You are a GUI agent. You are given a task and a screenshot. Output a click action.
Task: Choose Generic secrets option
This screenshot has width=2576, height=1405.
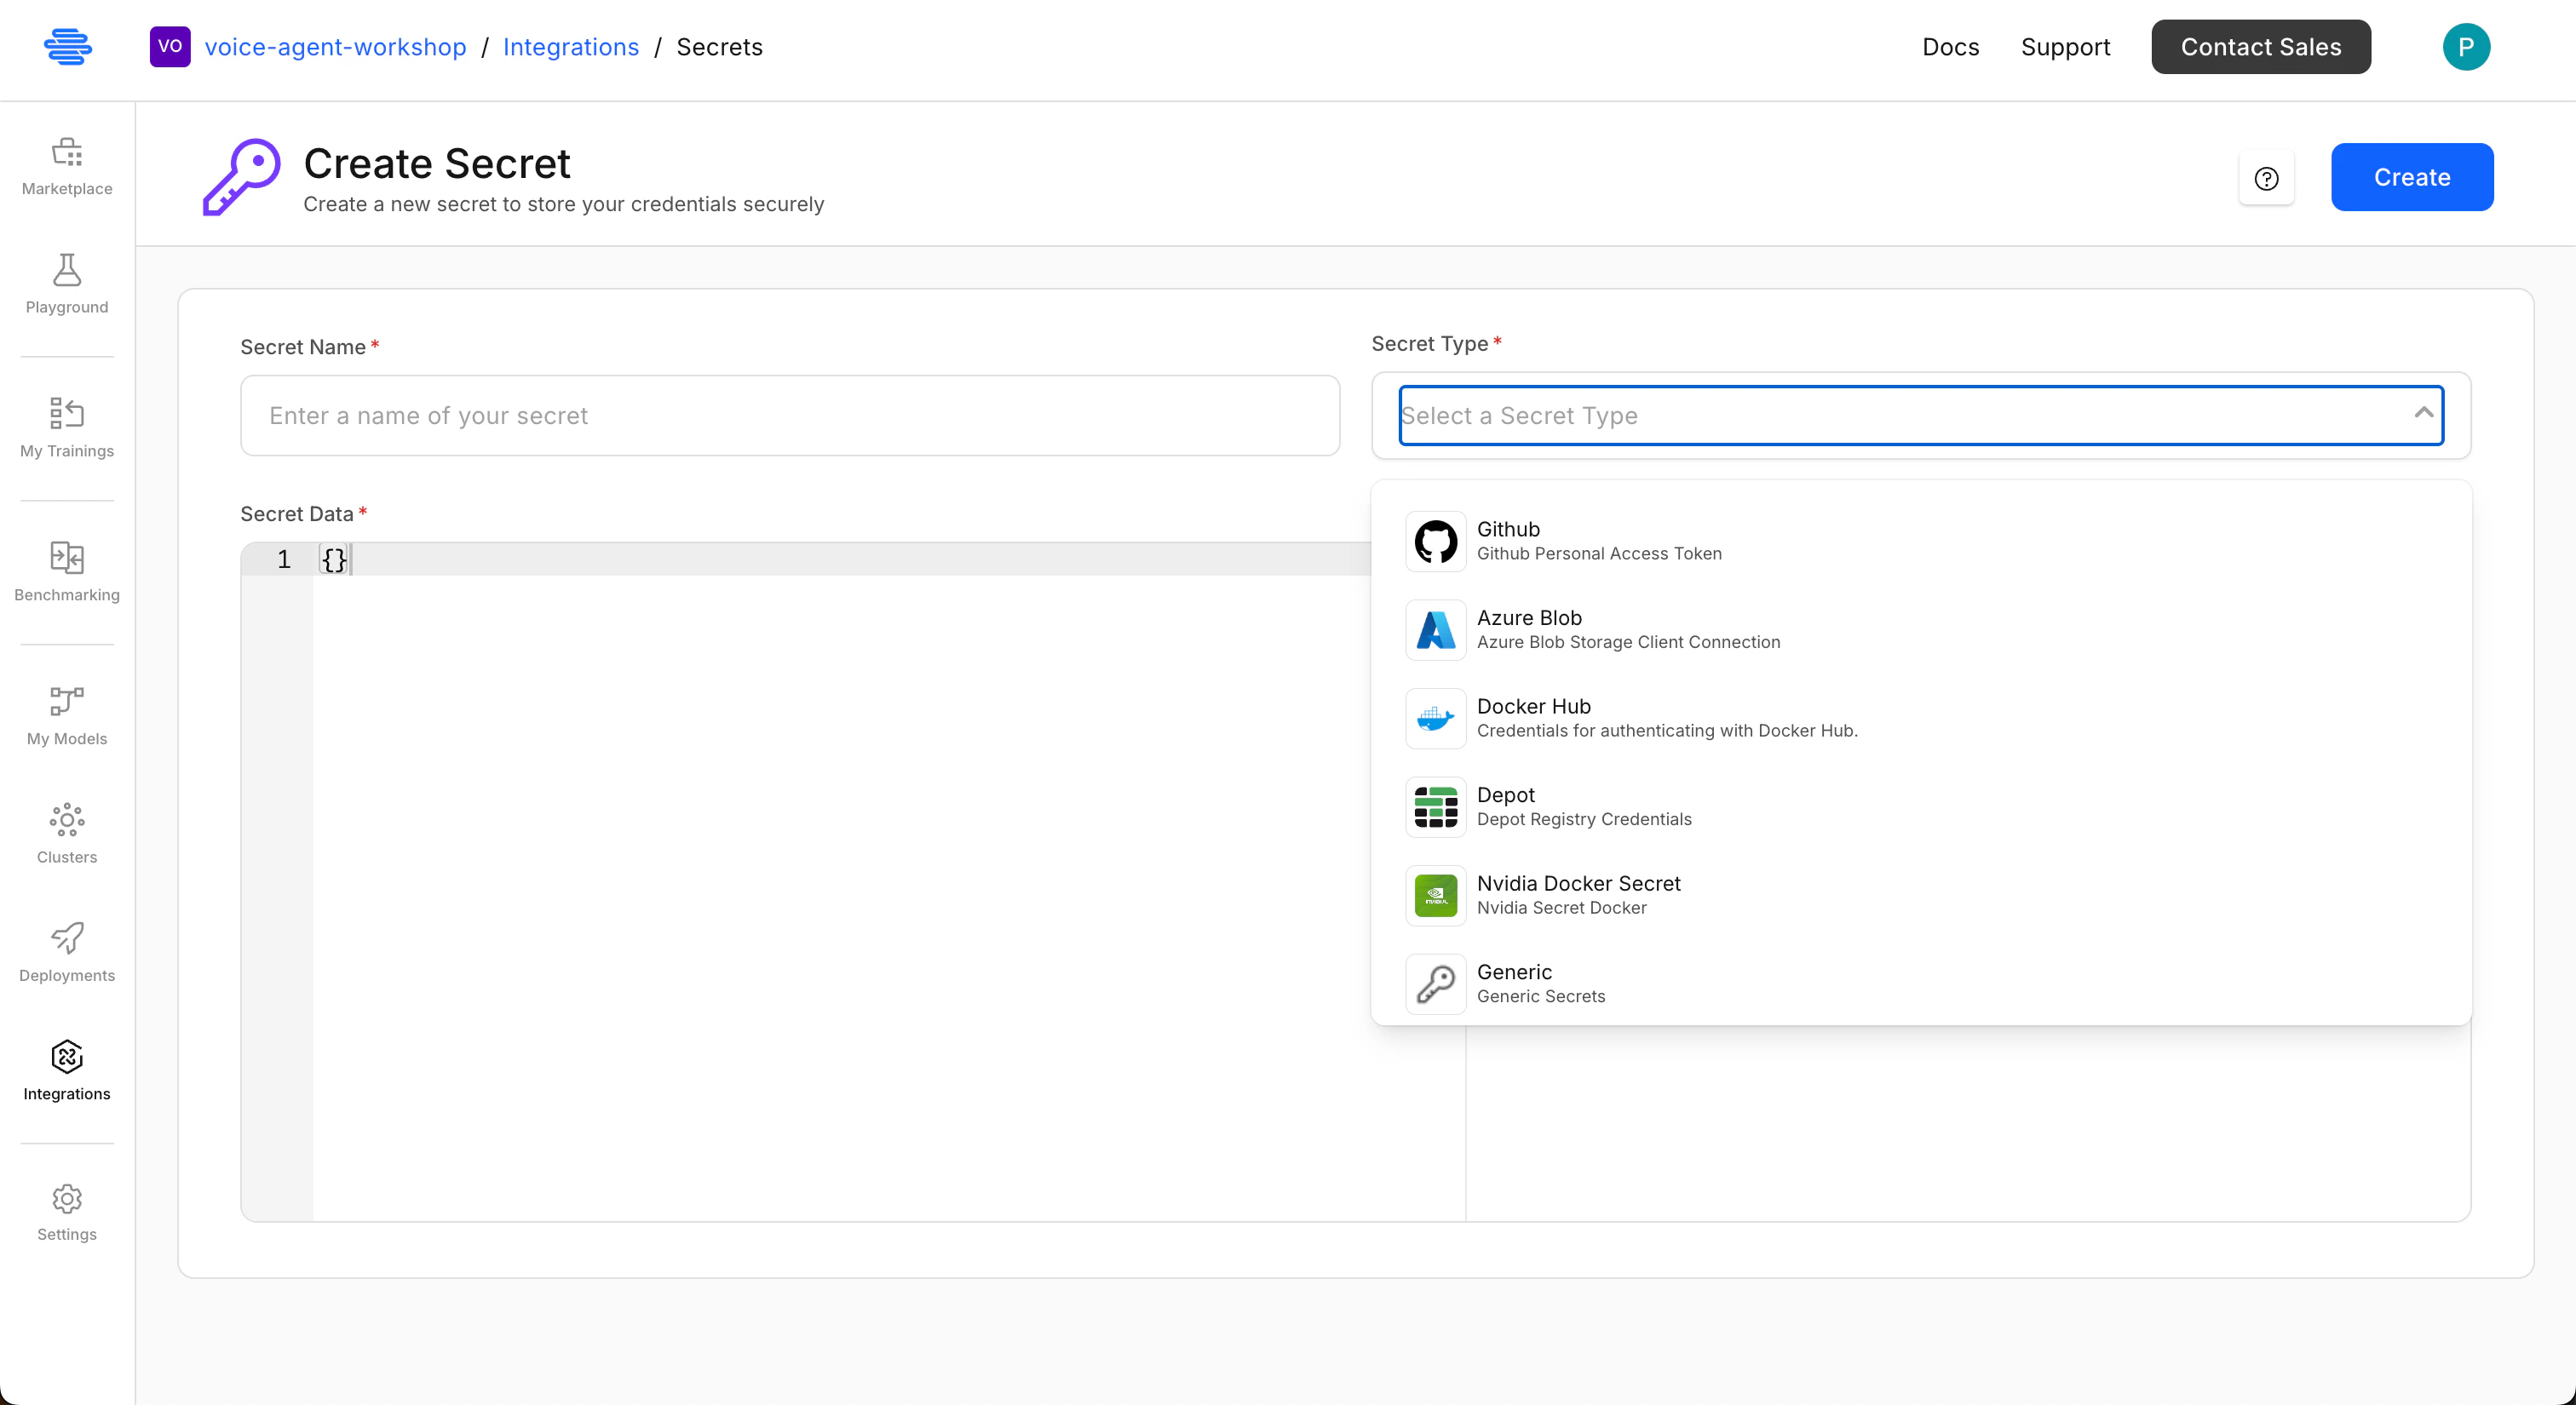point(1540,983)
